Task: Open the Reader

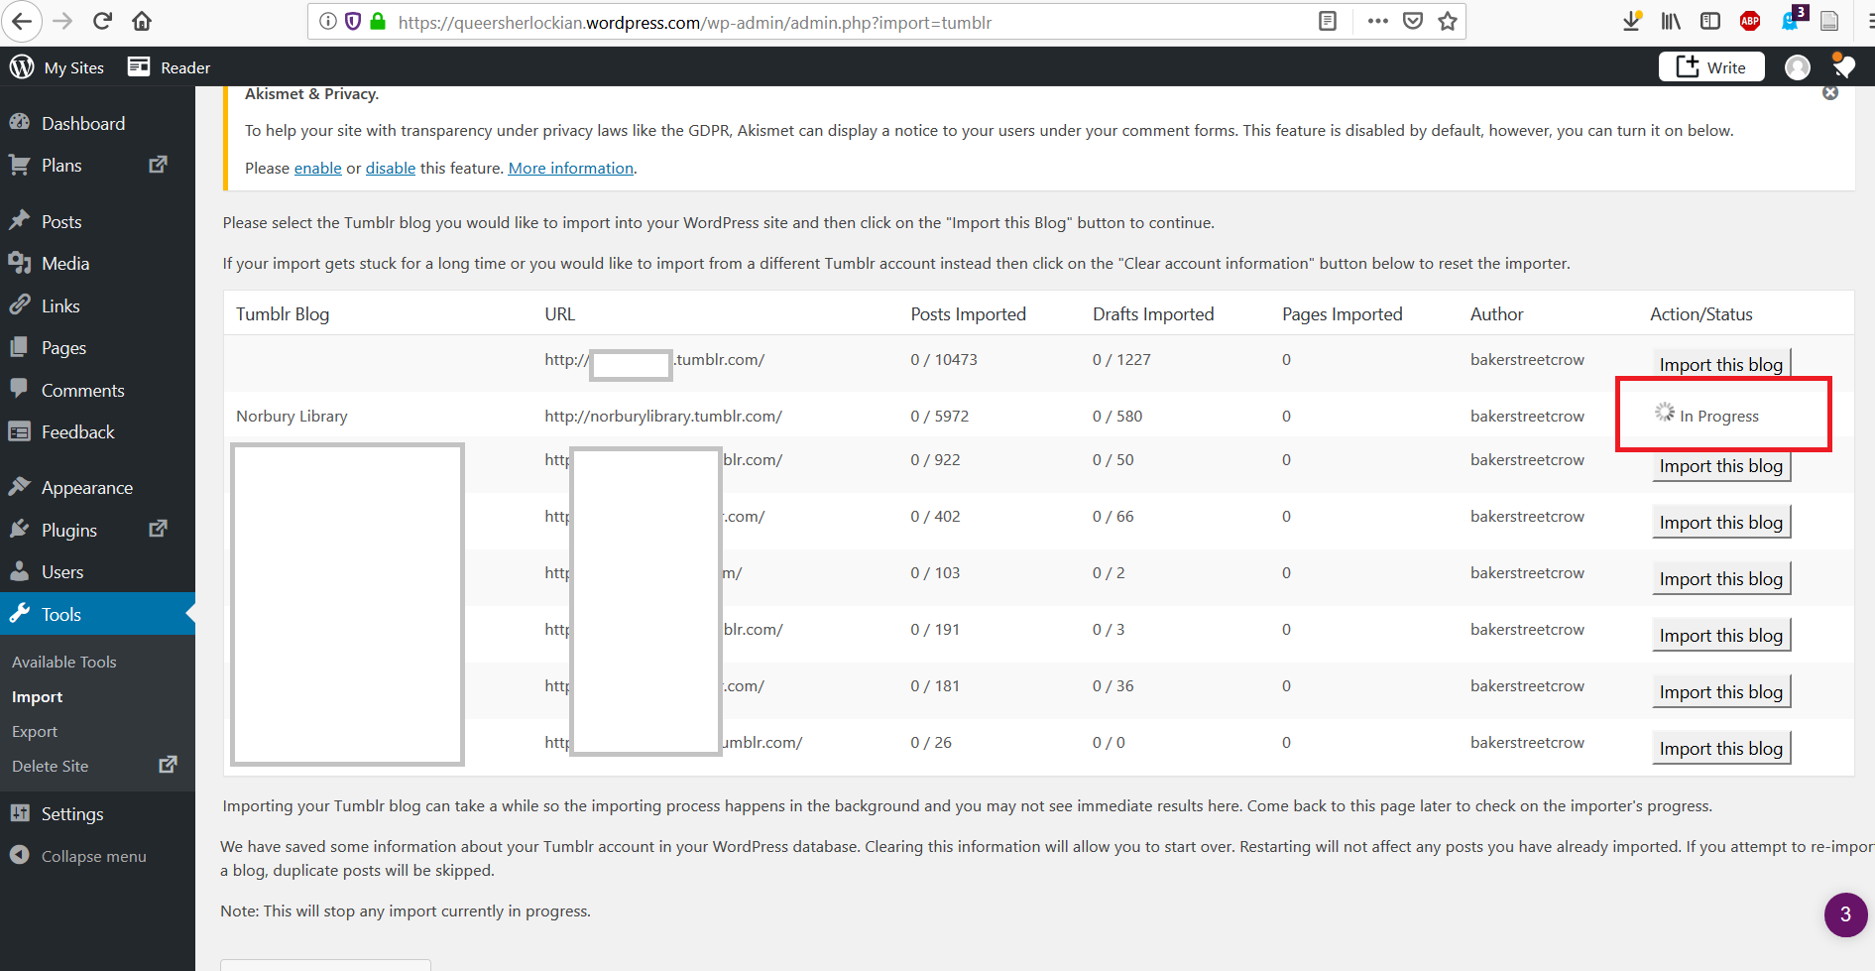Action: 170,67
